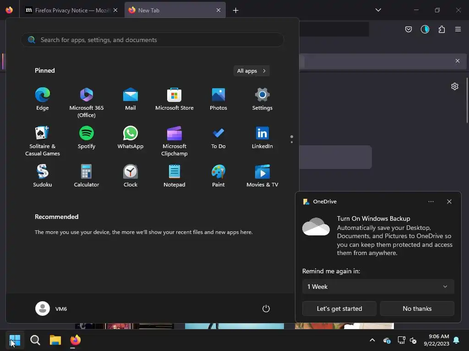Open Firefox Extensions menu
This screenshot has width=469, height=351.
coord(442,29)
